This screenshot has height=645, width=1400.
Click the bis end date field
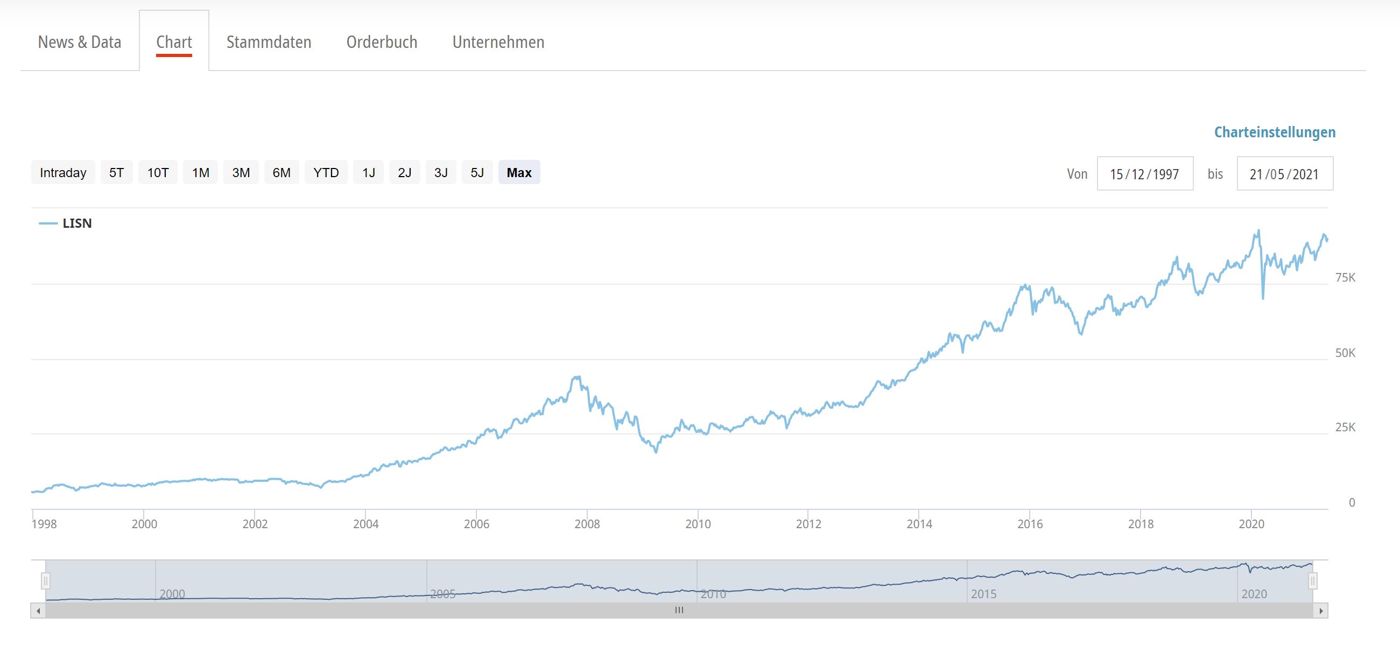(1284, 174)
